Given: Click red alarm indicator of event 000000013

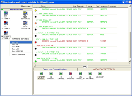Looking at the screenshot, I should (x=36, y=42).
